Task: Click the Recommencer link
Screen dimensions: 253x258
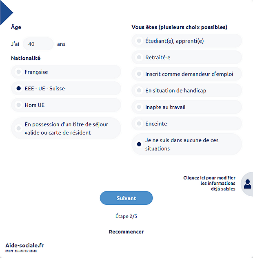Action: click(126, 232)
